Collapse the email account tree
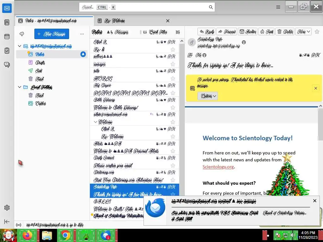 20,46
